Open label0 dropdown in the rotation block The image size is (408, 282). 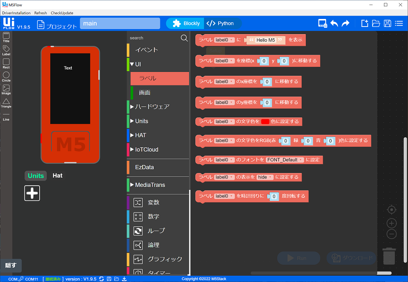pyautogui.click(x=224, y=196)
